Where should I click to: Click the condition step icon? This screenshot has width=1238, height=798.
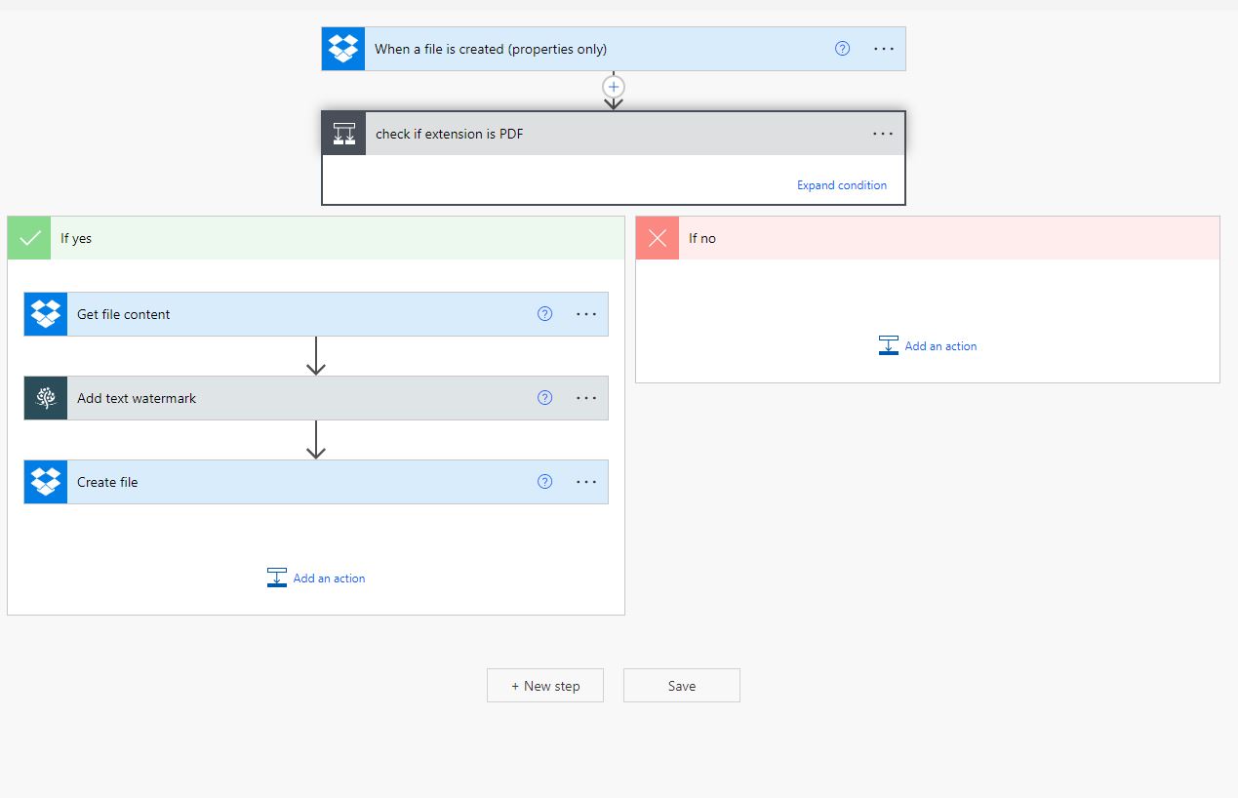coord(343,133)
